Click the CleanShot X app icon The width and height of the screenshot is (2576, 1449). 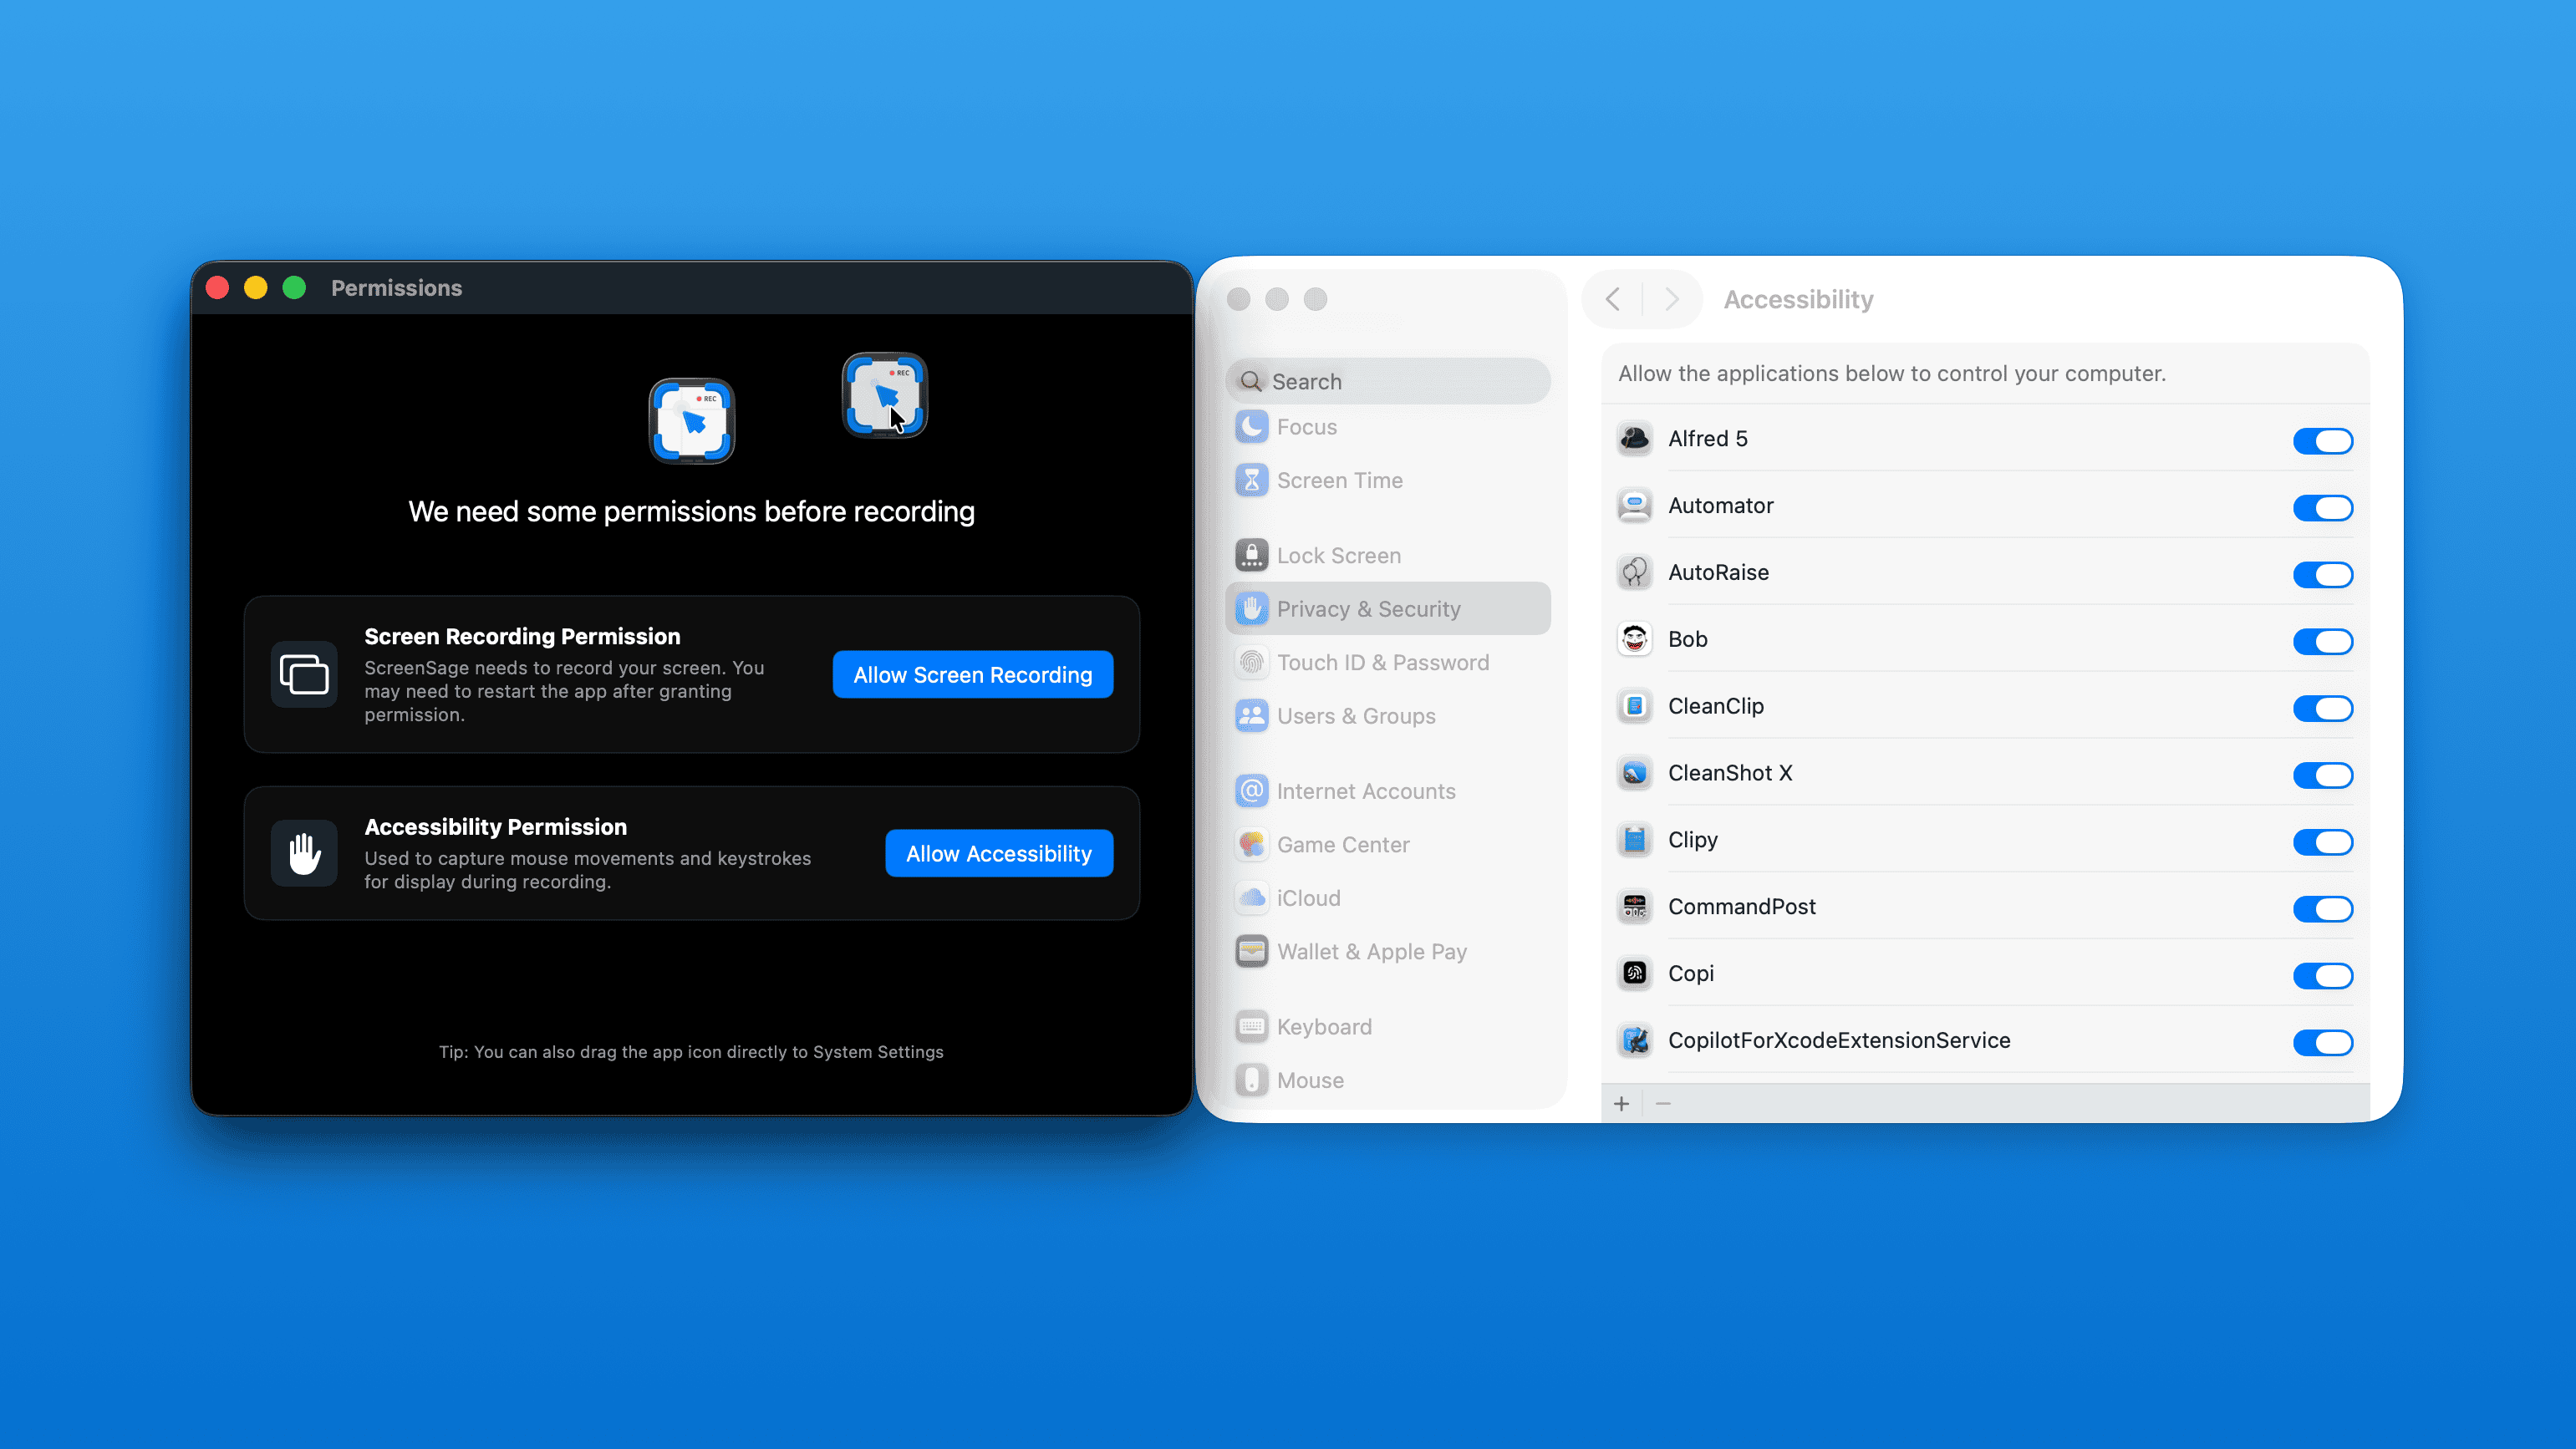pos(1635,773)
